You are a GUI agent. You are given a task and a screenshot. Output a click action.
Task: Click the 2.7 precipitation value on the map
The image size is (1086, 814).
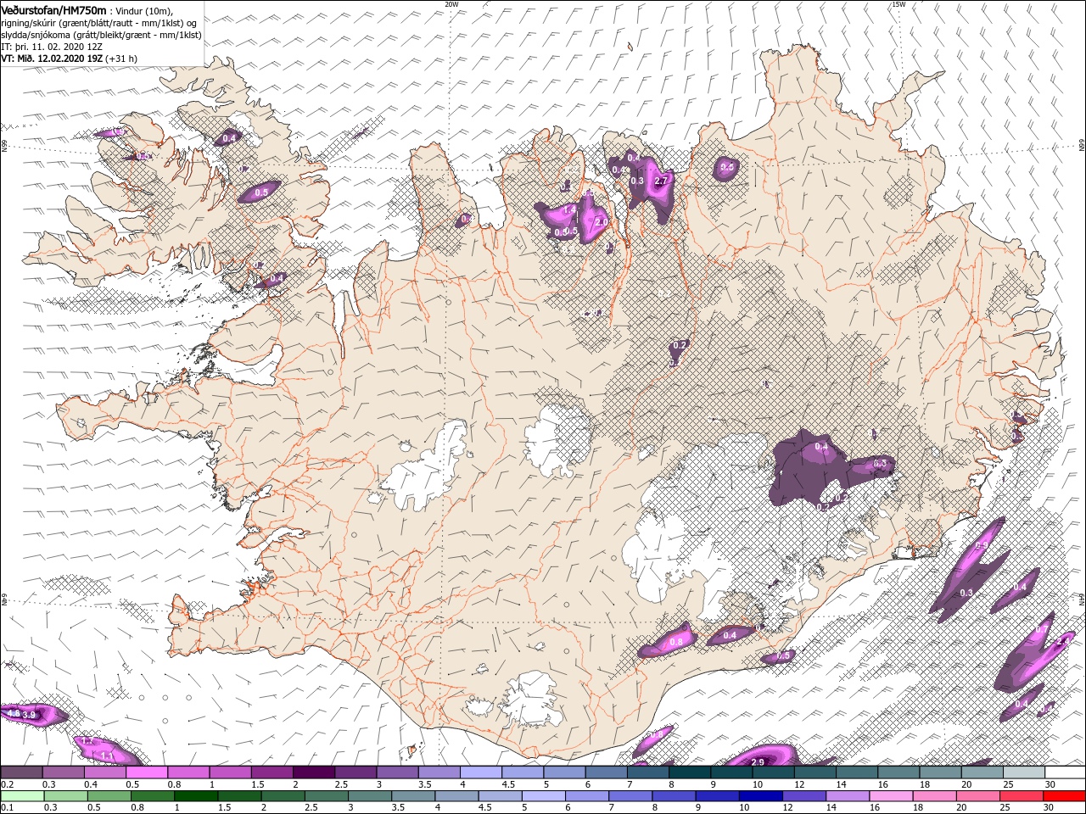tap(663, 181)
